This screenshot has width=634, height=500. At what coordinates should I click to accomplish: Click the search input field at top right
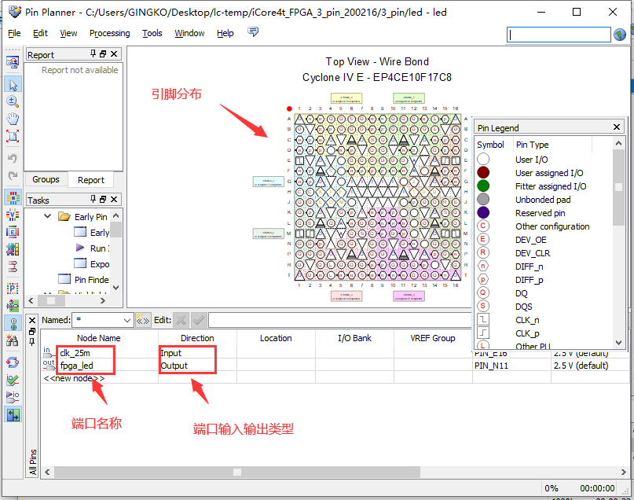[x=558, y=35]
